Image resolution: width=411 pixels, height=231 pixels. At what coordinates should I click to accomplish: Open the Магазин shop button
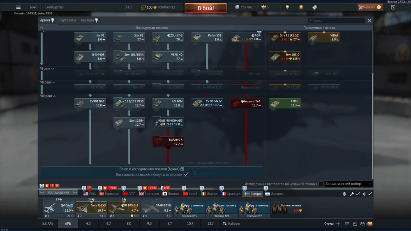point(370,7)
